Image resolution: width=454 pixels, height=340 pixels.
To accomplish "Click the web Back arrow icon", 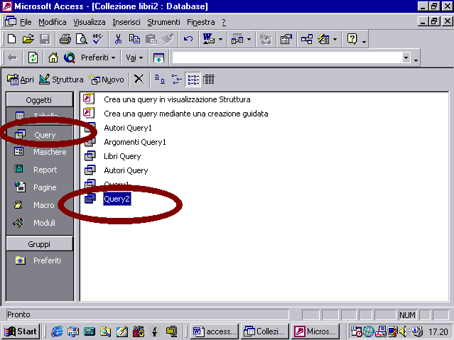I will [x=13, y=57].
